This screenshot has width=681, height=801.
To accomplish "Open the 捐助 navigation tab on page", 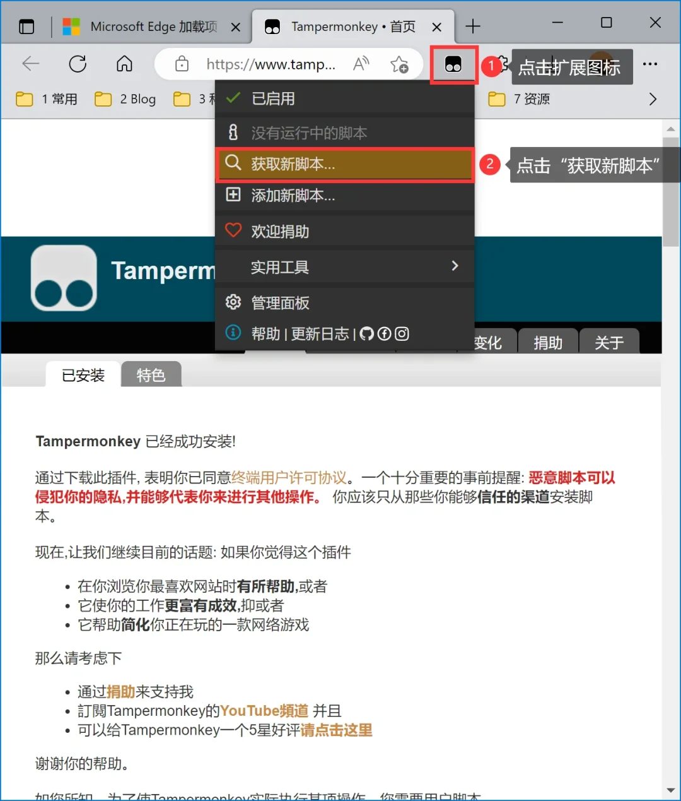I will (548, 342).
